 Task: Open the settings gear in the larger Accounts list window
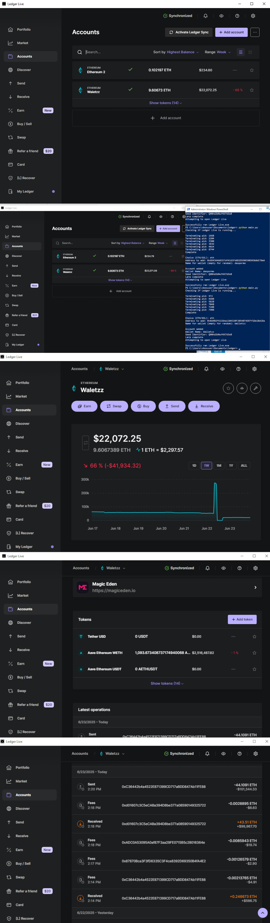(253, 16)
